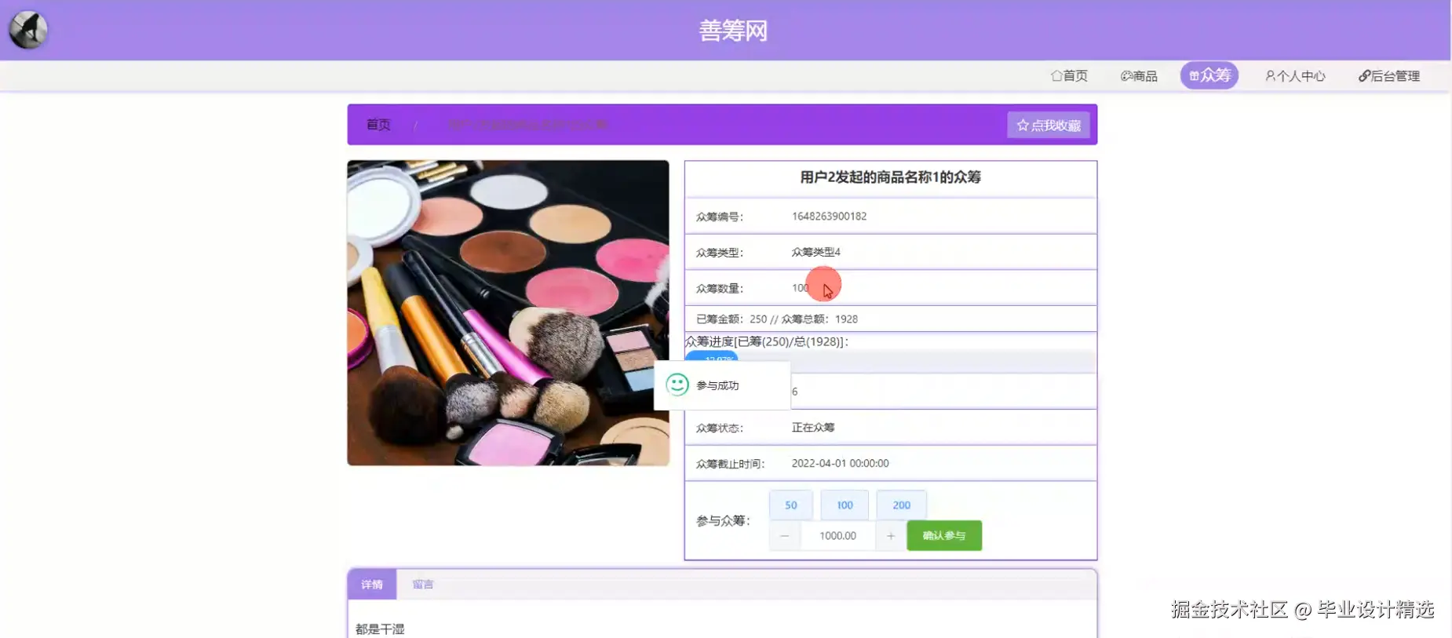Click the makeup product image
Image resolution: width=1452 pixels, height=638 pixels.
[x=509, y=313]
